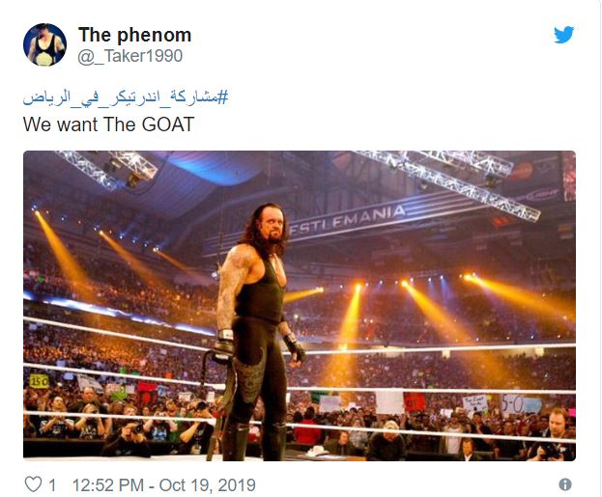
Task: Click the orange spotlight beam at photo's left
Action: tap(70, 249)
